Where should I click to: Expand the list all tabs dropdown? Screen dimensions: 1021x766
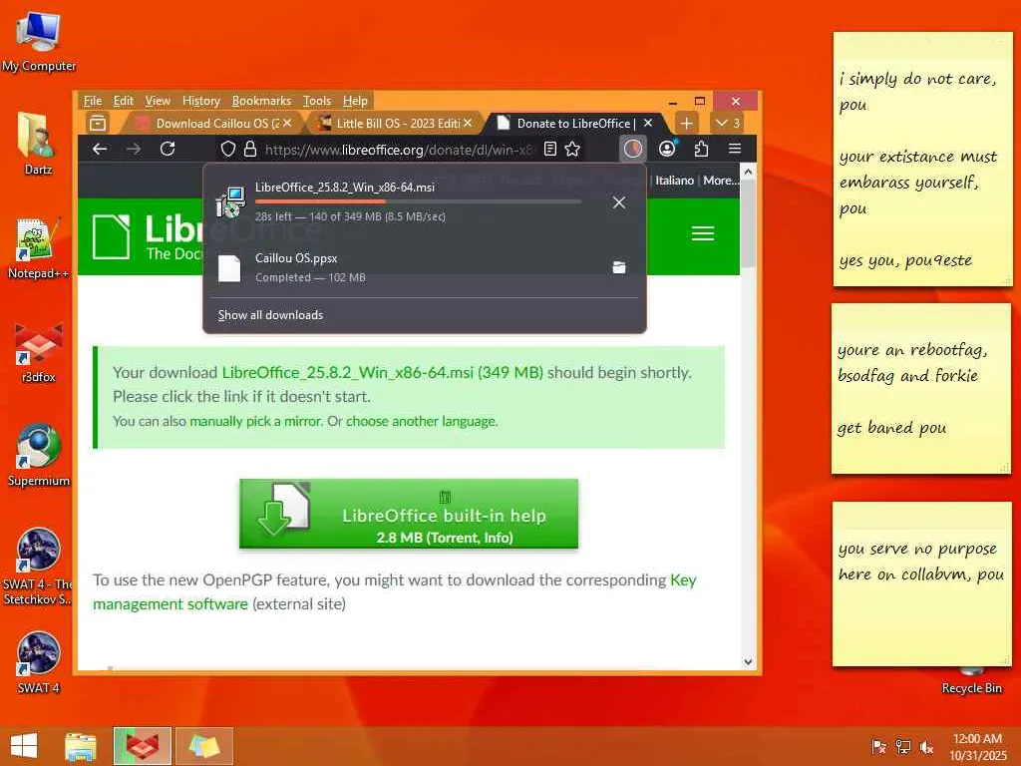point(727,123)
